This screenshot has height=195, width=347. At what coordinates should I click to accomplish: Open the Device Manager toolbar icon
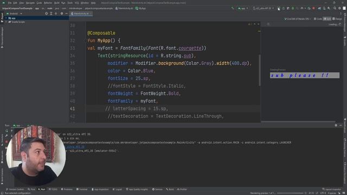[324, 8]
